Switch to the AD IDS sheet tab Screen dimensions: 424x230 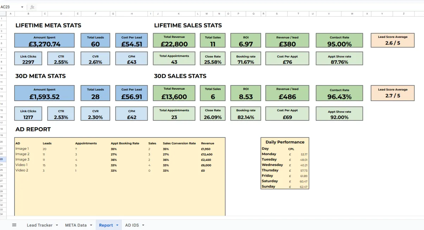[132, 225]
